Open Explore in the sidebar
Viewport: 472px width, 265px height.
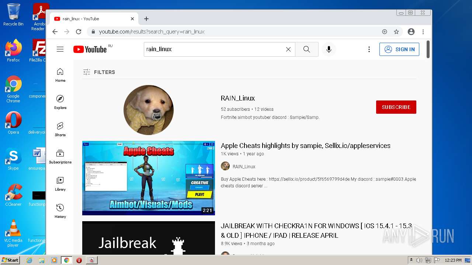point(60,102)
